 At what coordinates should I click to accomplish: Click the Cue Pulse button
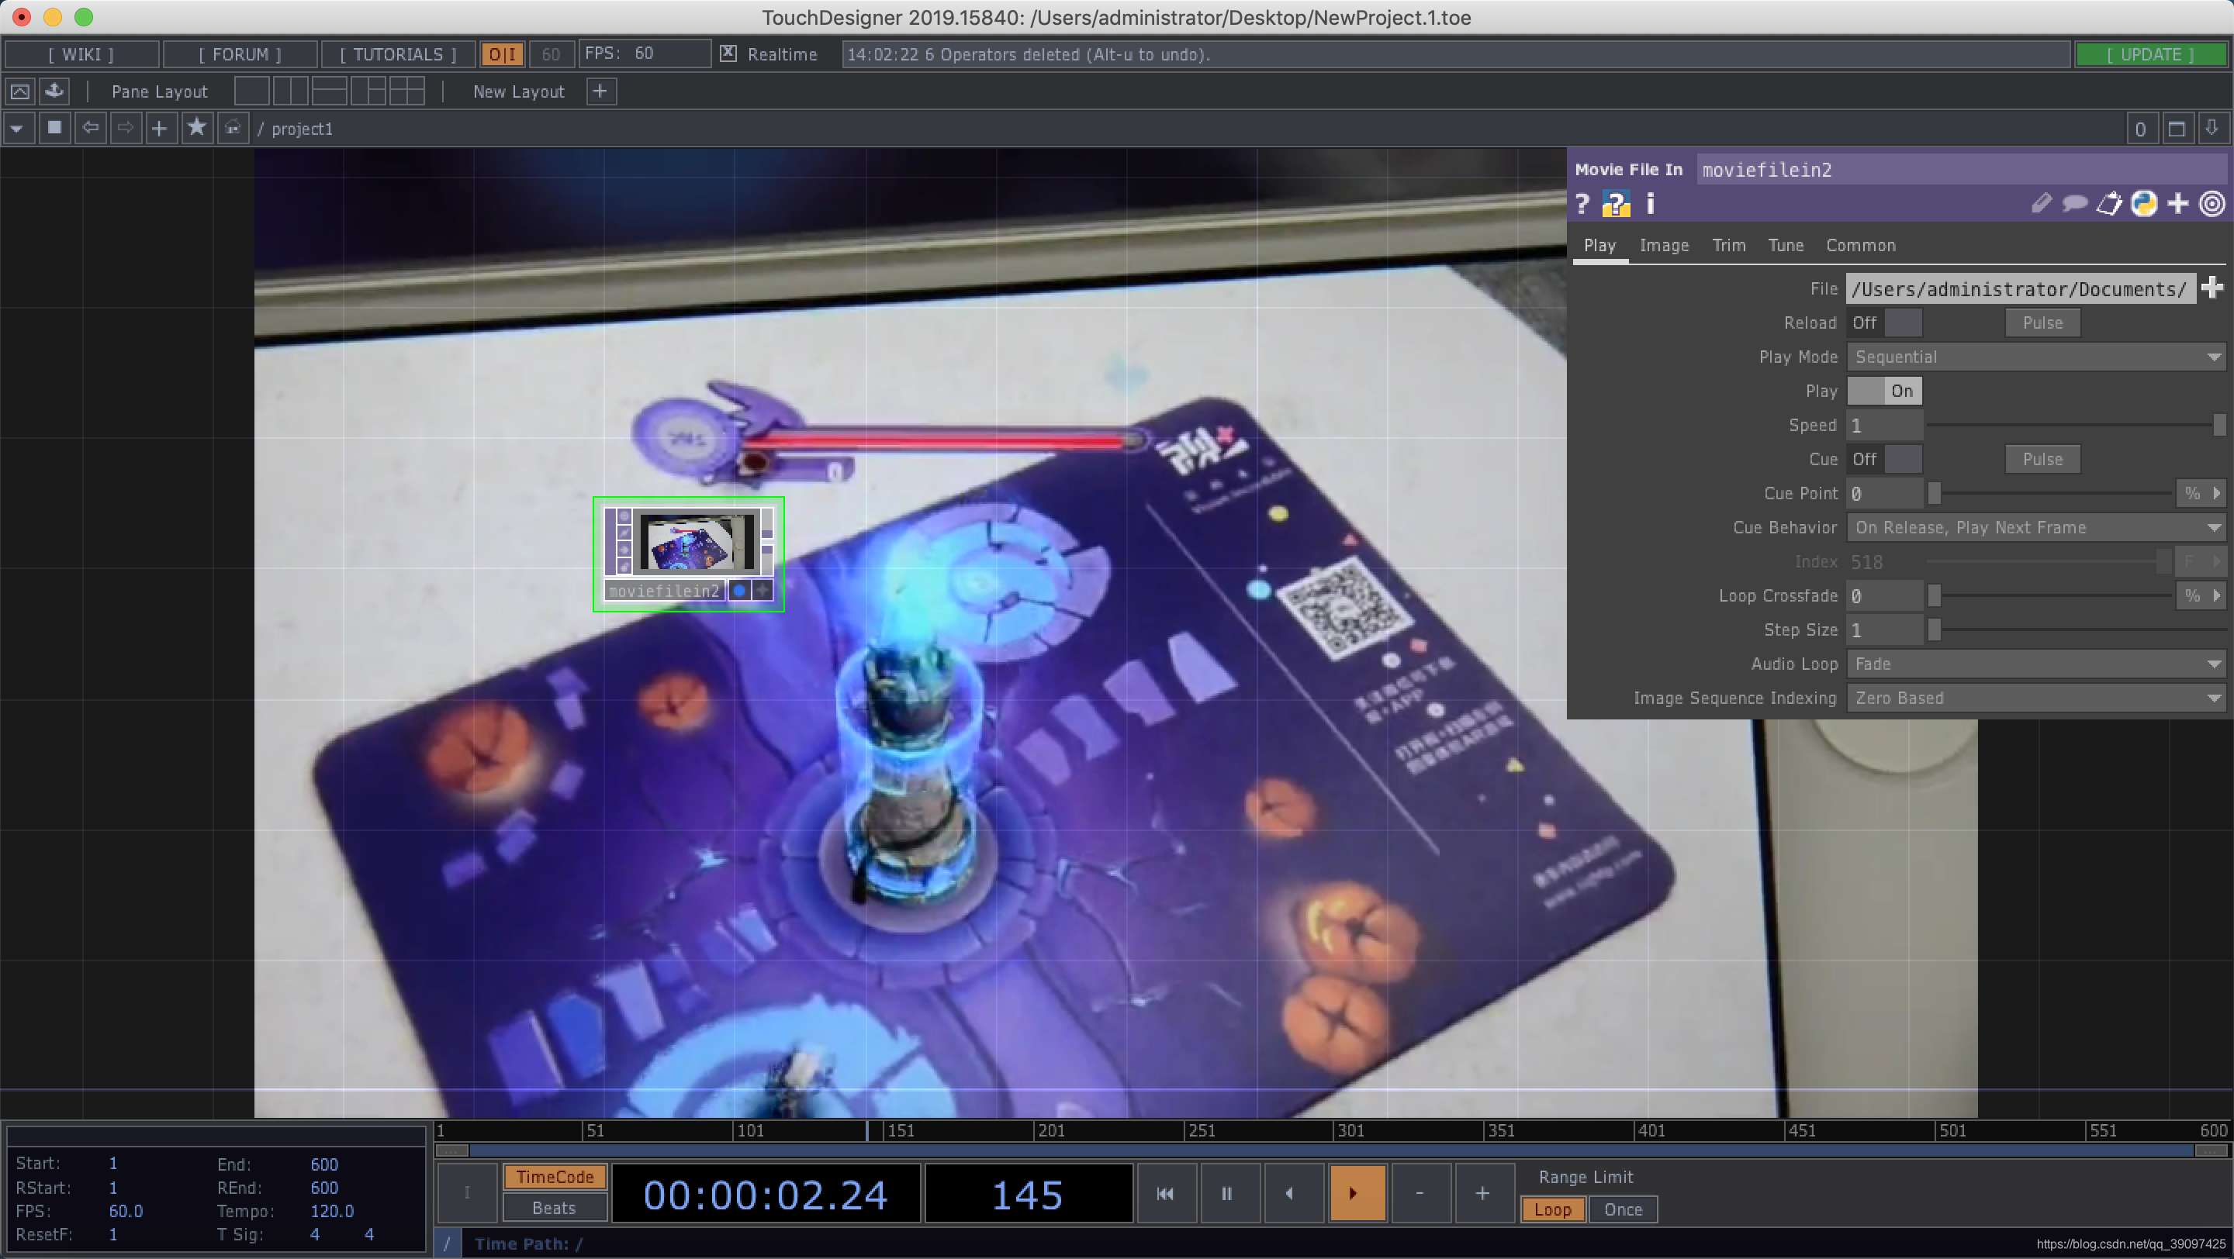point(2042,459)
